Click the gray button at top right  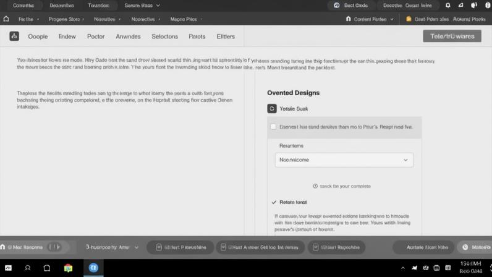pyautogui.click(x=452, y=36)
